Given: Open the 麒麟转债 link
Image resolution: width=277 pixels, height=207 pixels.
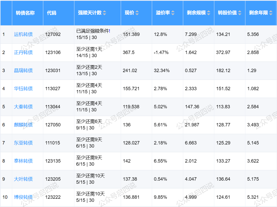Looking at the screenshot, I should 23,125.
